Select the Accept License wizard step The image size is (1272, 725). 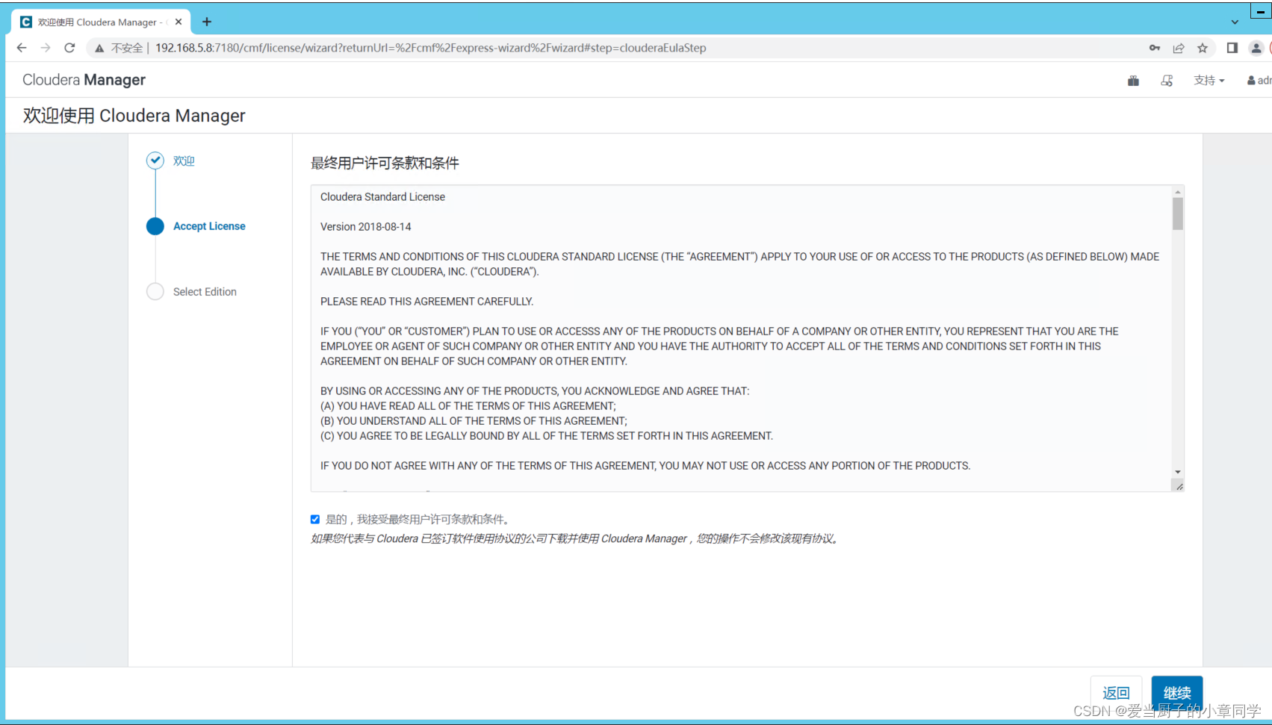[209, 226]
